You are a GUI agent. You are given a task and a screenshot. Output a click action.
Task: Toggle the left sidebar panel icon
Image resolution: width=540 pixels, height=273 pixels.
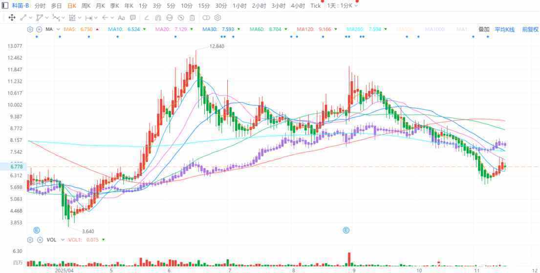pyautogui.click(x=5, y=6)
